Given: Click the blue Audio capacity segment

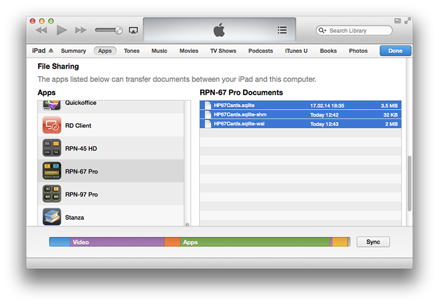Looking at the screenshot, I should [60, 242].
